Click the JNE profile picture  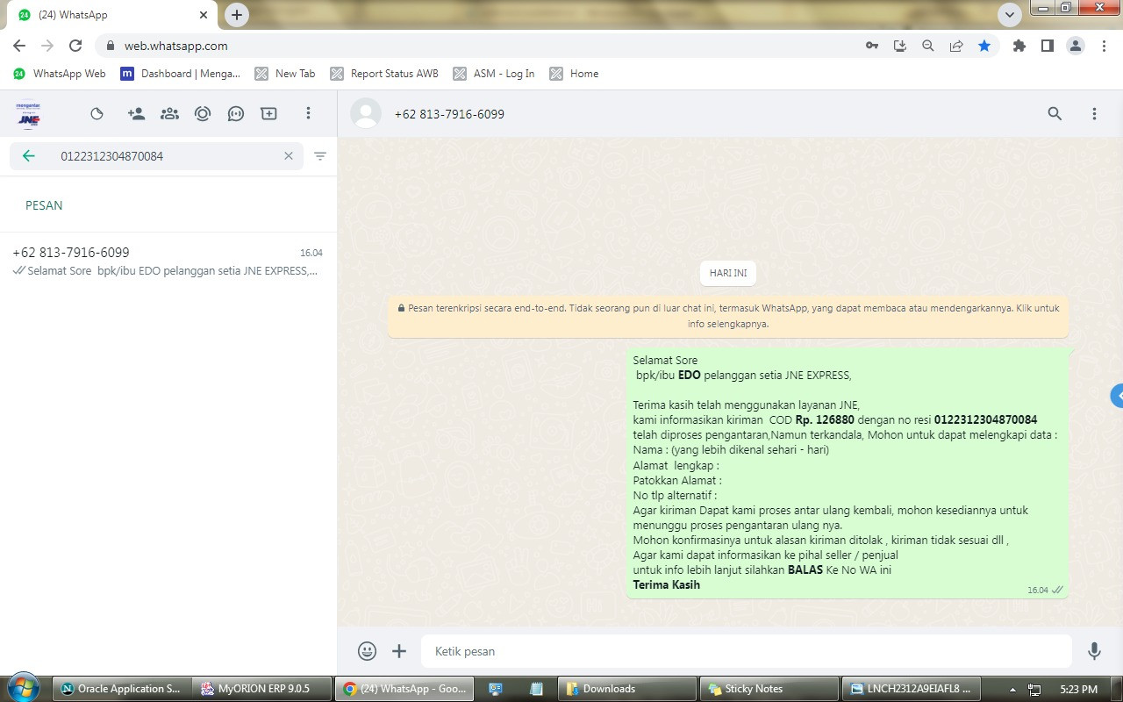[x=29, y=114]
